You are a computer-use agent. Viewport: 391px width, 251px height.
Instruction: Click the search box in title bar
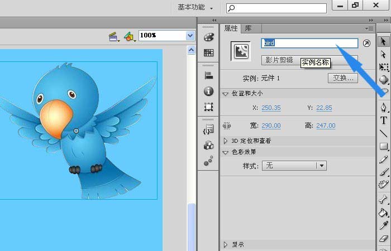click(x=276, y=8)
